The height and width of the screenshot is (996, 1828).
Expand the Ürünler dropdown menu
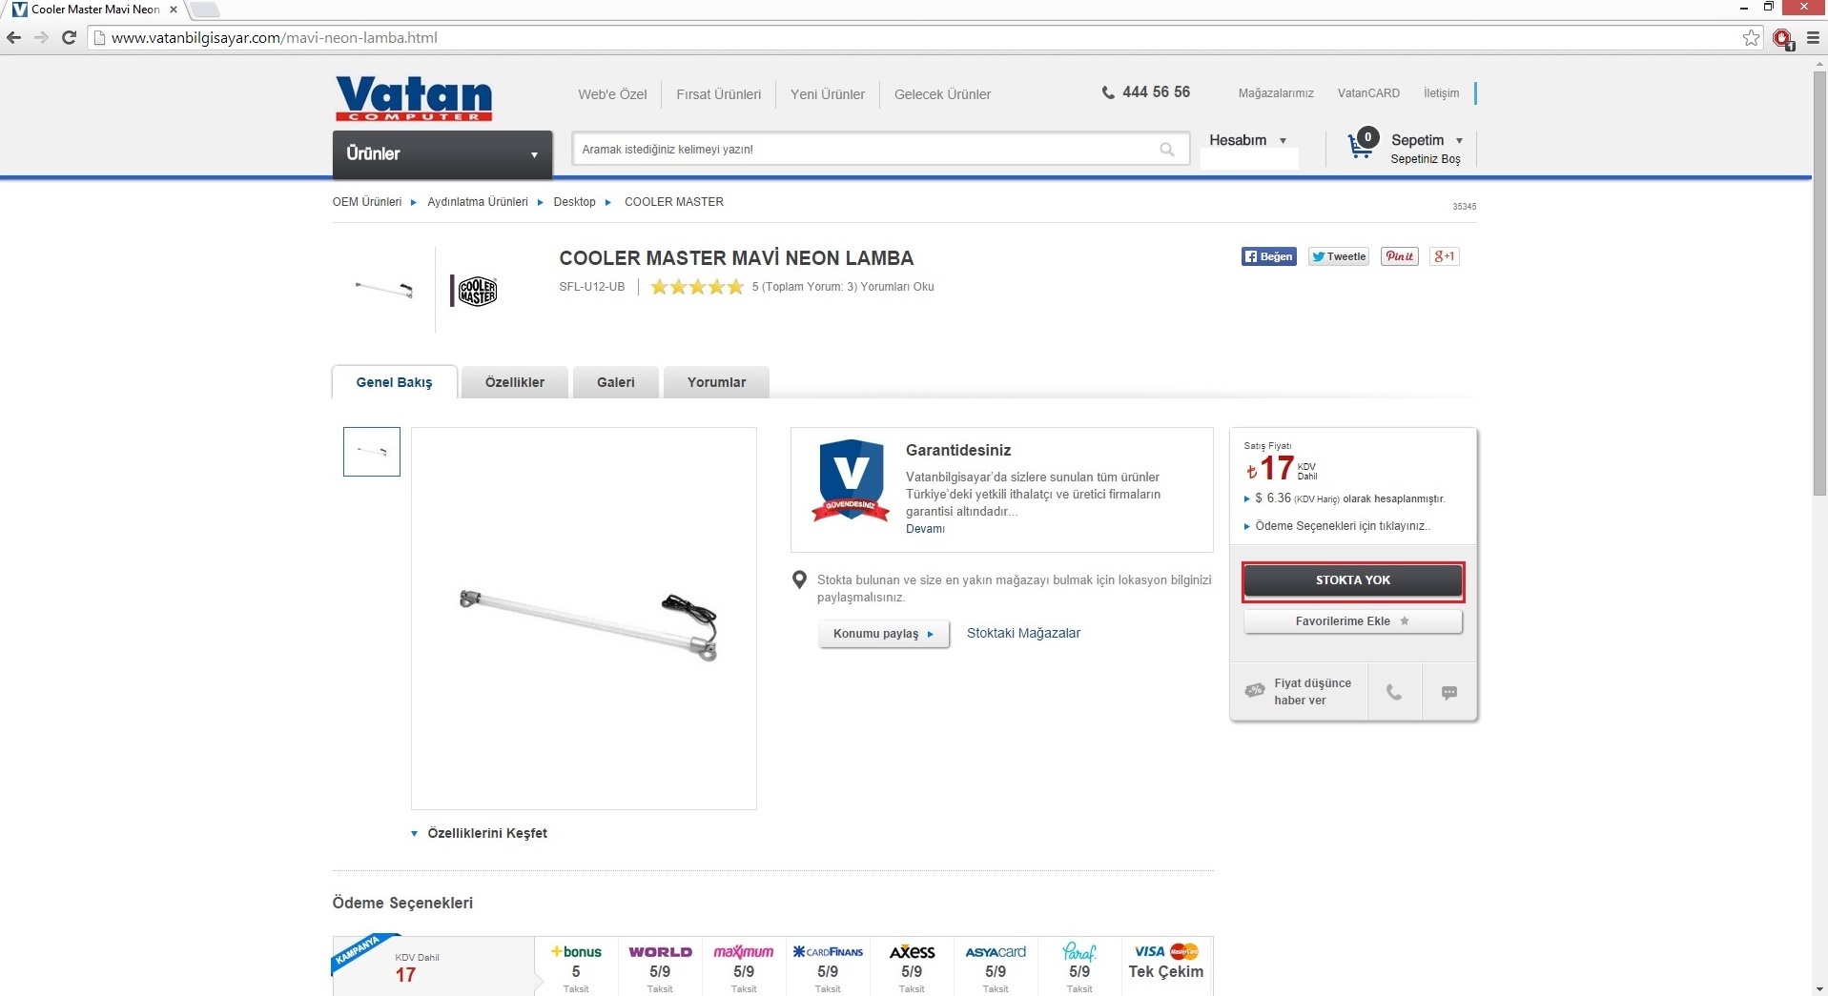coord(442,154)
